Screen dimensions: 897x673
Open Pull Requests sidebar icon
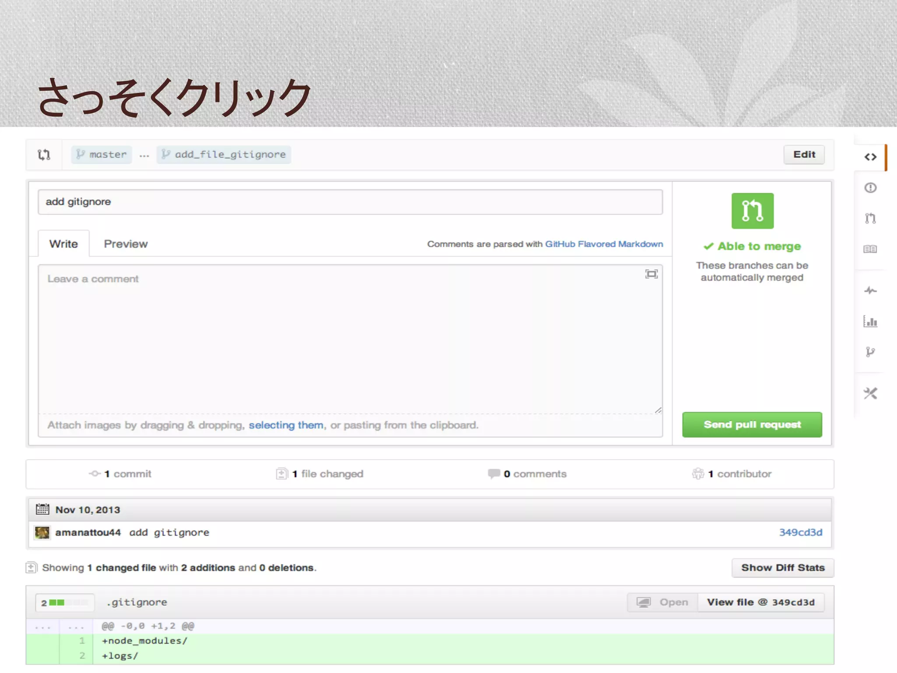pos(870,218)
